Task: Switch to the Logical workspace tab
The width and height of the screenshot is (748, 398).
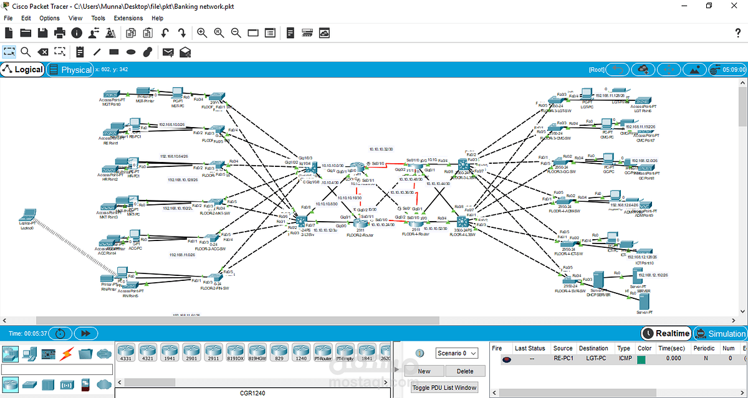Action: (x=22, y=70)
